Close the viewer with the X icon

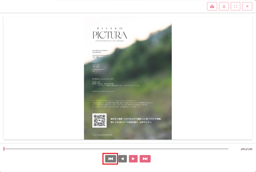247,7
